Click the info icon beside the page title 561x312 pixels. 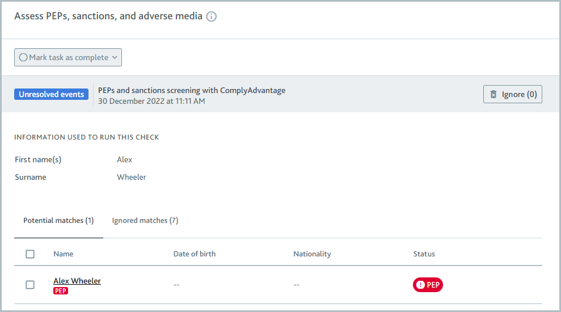(211, 16)
